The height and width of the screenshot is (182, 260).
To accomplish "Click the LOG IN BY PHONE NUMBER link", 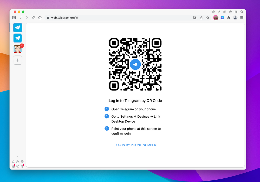I will click(135, 145).
